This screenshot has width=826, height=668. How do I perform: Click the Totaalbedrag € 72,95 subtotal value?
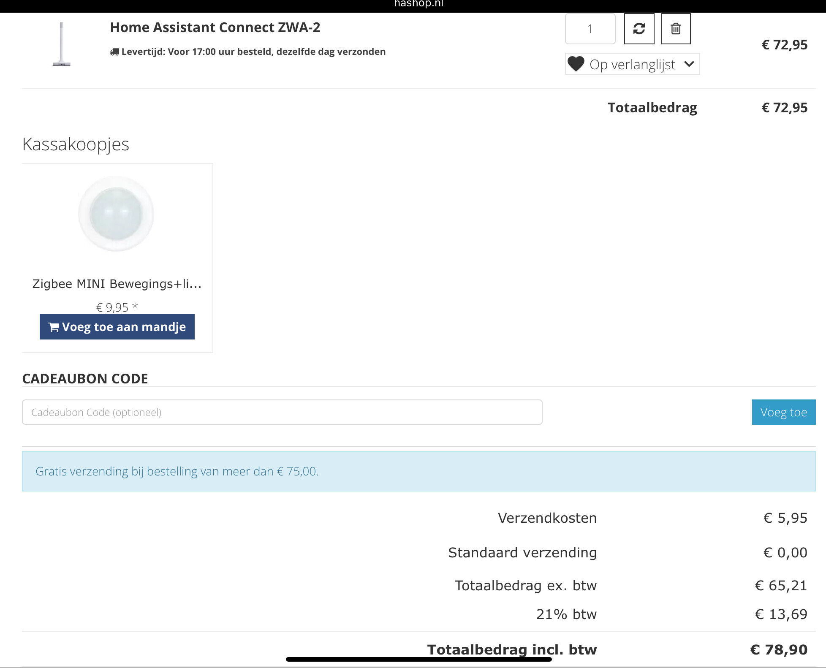pyautogui.click(x=785, y=108)
